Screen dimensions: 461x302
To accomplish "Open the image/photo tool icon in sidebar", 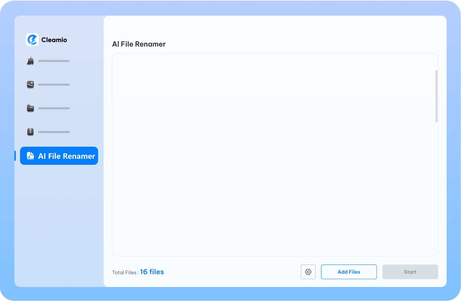I will click(30, 85).
